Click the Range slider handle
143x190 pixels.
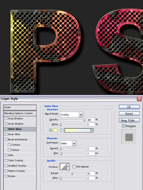tap(72, 173)
